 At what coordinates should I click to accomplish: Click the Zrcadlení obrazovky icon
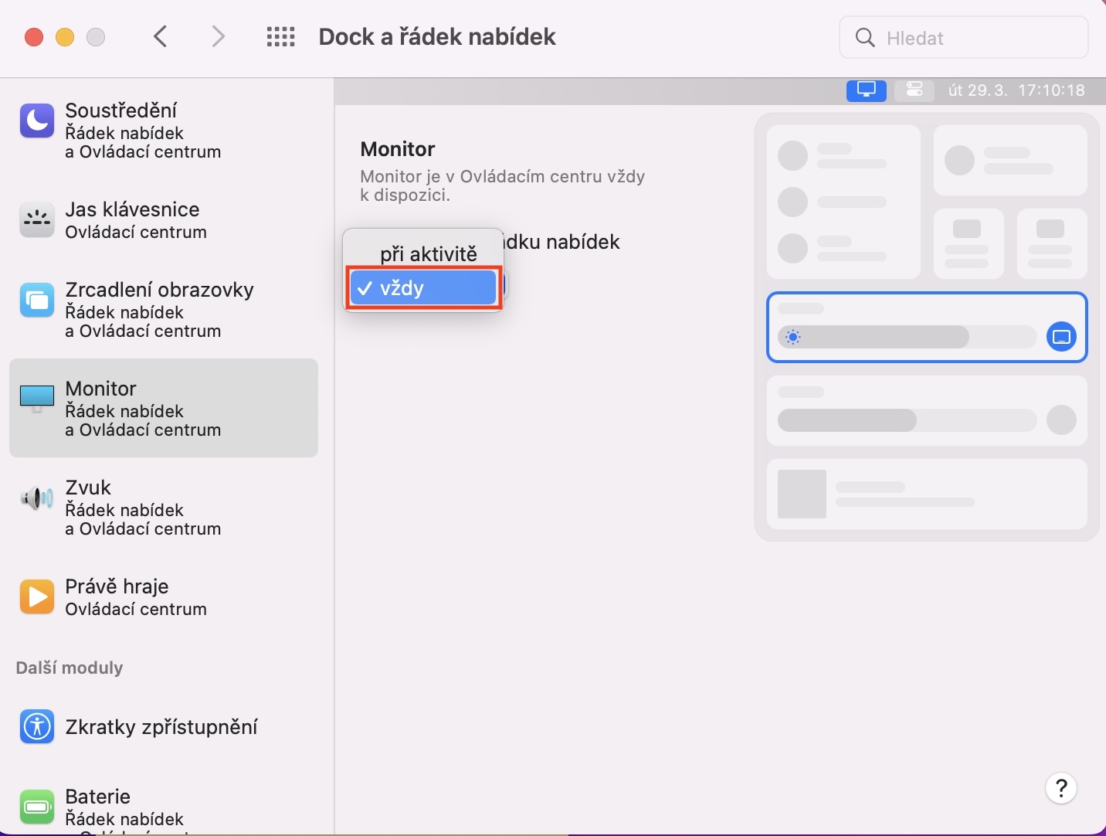[37, 301]
